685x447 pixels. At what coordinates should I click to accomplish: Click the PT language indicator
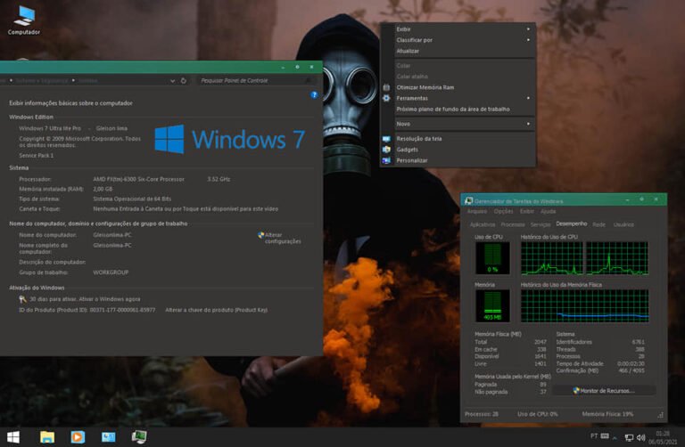(x=594, y=436)
